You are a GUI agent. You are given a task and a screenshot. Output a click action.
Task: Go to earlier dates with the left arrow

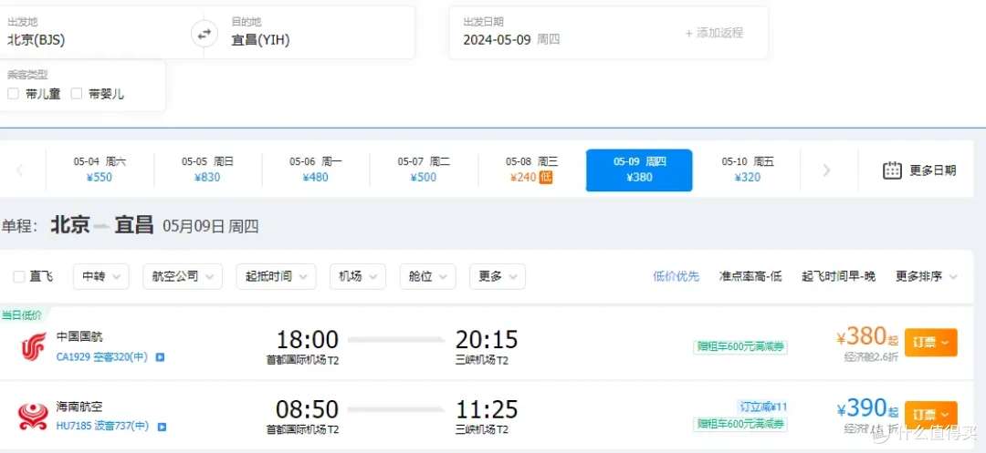(19, 170)
